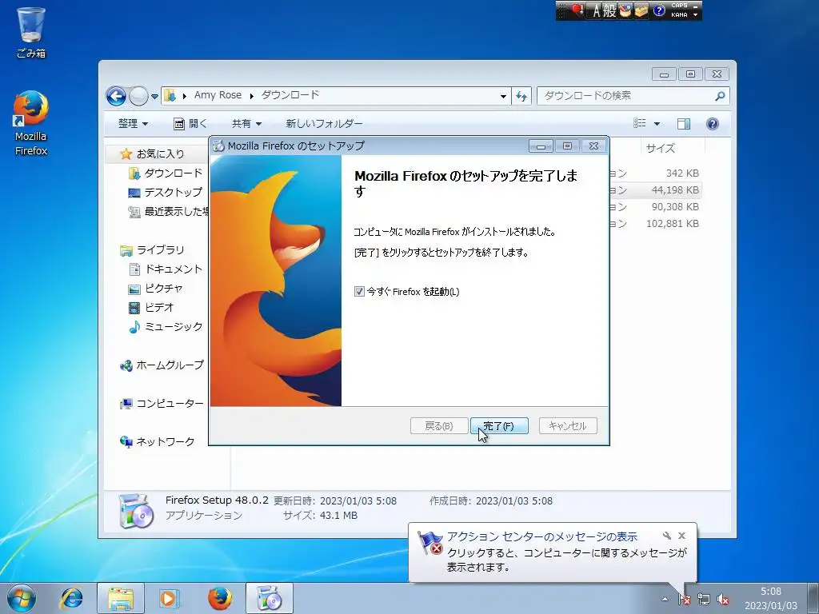Select Mozilla Firefox desktop shortcut
This screenshot has height=614, width=819.
point(31,123)
